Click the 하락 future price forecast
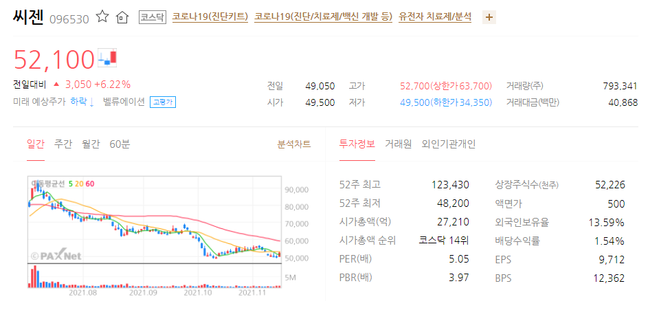This screenshot has width=648, height=310. (82, 102)
